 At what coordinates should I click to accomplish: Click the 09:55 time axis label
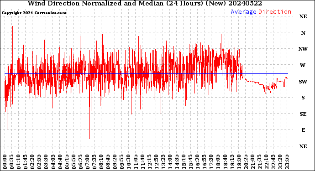[122, 162]
